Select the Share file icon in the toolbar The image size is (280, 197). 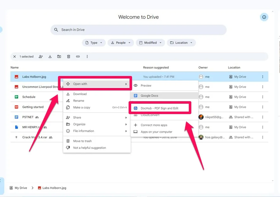coord(41,56)
